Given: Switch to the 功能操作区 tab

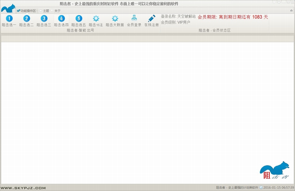Looking at the screenshot, I should tap(27, 11).
